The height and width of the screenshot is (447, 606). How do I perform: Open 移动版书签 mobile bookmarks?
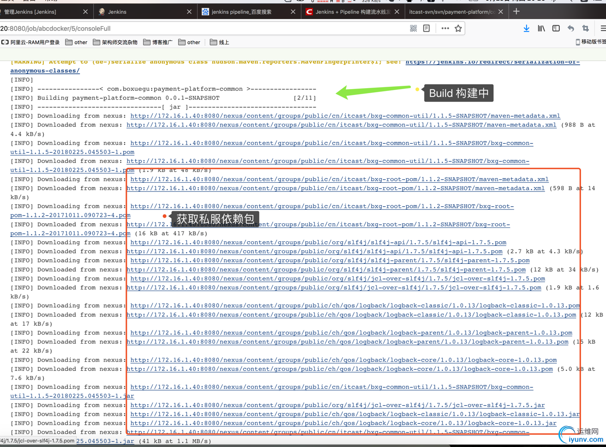click(x=591, y=42)
